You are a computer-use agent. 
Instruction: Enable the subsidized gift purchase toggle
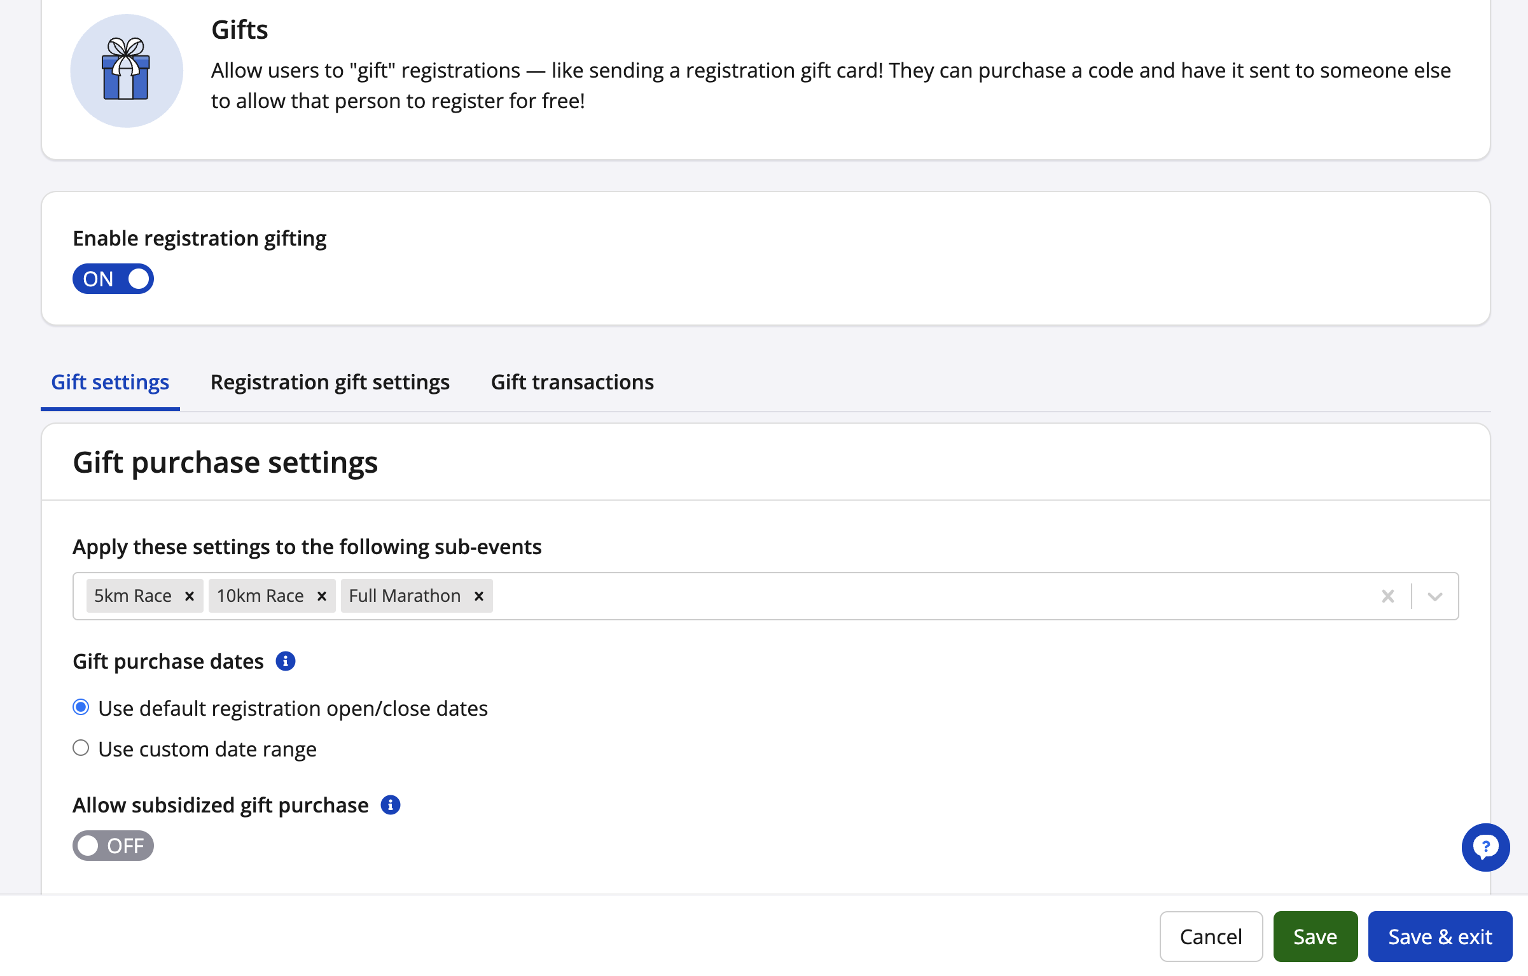pyautogui.click(x=113, y=846)
